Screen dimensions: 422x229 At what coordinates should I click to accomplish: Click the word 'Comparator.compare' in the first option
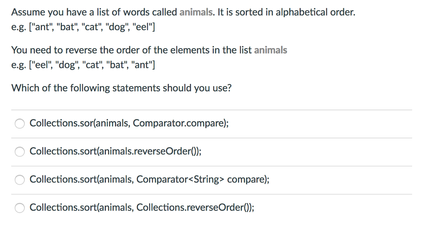pyautogui.click(x=179, y=123)
